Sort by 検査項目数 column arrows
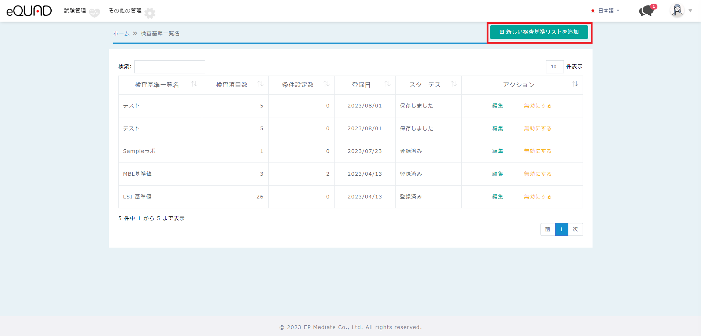Image resolution: width=701 pixels, height=336 pixels. click(261, 84)
